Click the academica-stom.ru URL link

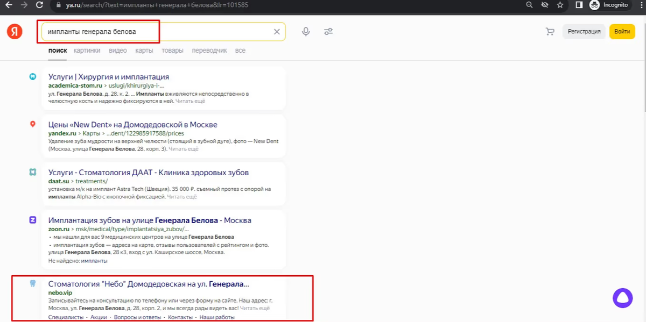point(75,85)
